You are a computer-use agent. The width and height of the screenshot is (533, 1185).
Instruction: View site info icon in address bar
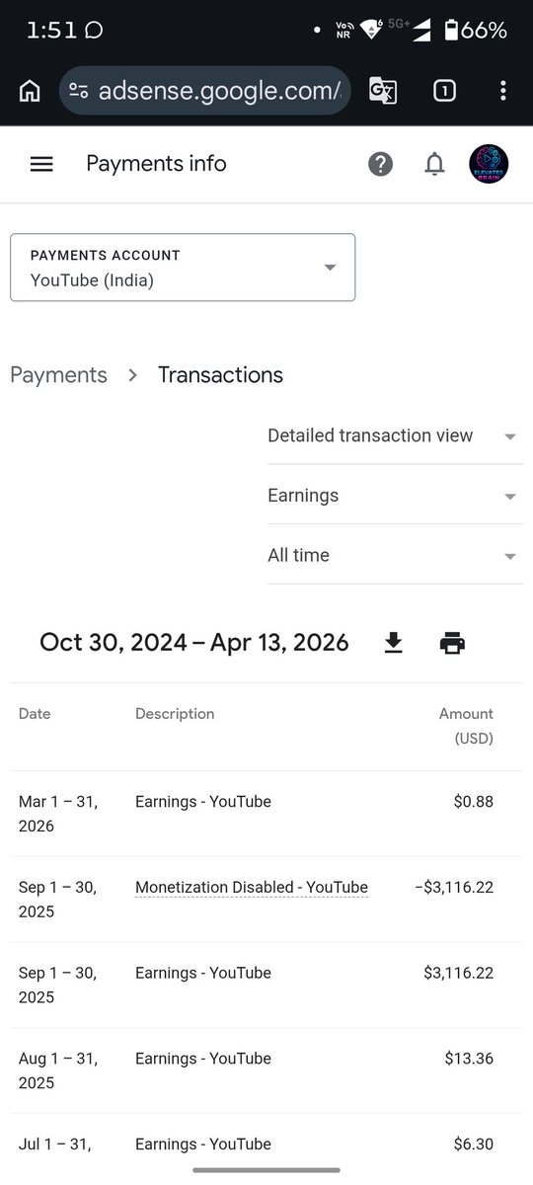(79, 91)
